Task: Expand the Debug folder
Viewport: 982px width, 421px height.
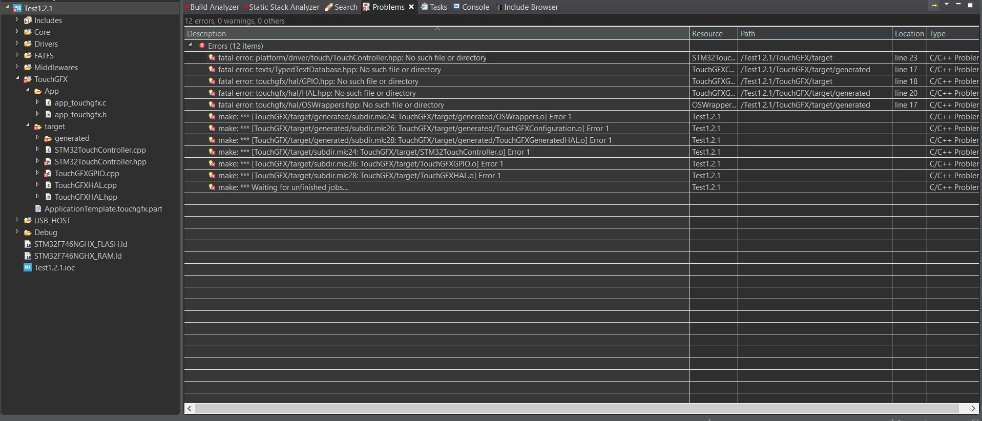Action: [x=17, y=231]
